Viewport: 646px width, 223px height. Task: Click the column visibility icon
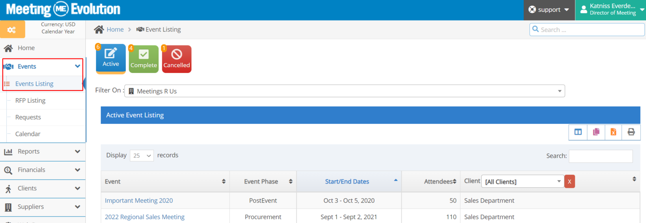[x=578, y=132]
